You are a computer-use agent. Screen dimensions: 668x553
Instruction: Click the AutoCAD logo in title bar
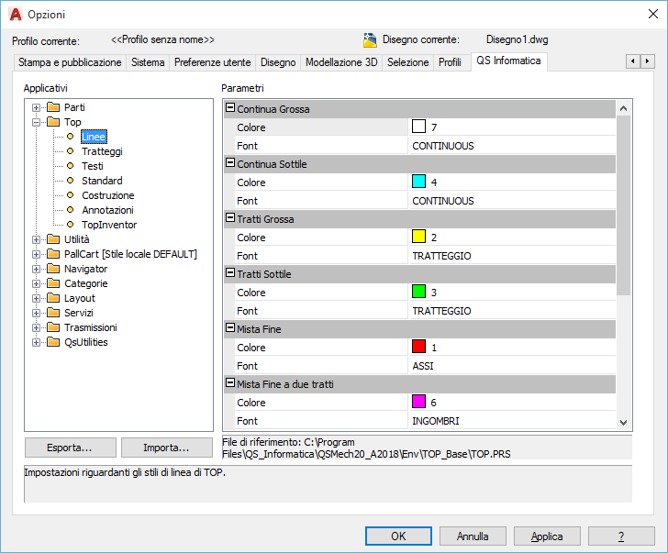click(16, 15)
